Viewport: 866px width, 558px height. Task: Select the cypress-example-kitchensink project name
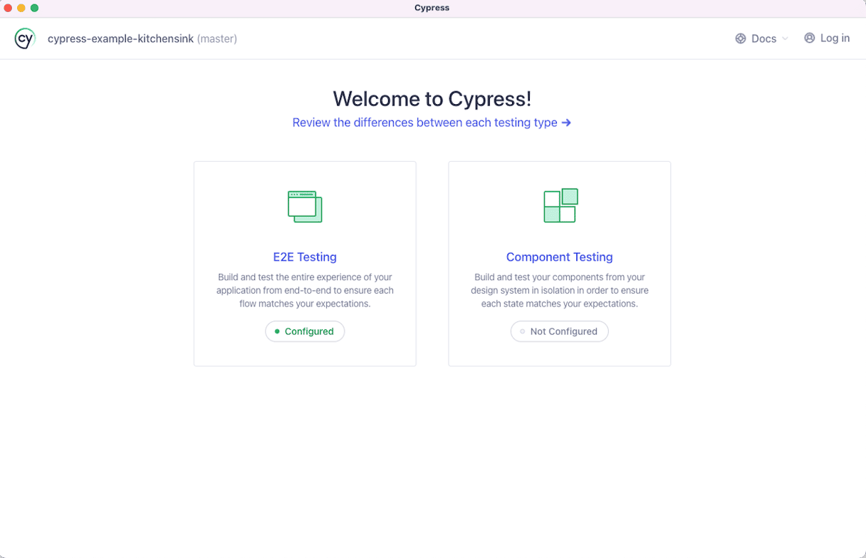pos(120,38)
